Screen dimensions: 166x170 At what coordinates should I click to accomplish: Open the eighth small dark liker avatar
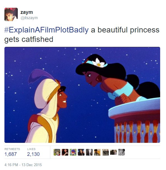coord(113,152)
